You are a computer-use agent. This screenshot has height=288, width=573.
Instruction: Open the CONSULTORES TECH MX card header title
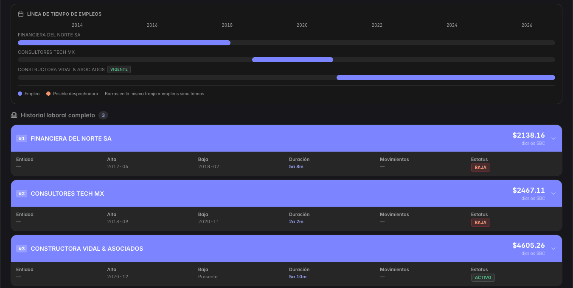point(67,194)
